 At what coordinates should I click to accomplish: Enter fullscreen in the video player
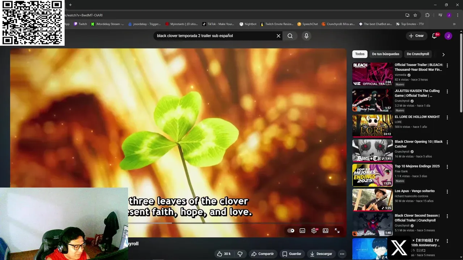tap(337, 231)
